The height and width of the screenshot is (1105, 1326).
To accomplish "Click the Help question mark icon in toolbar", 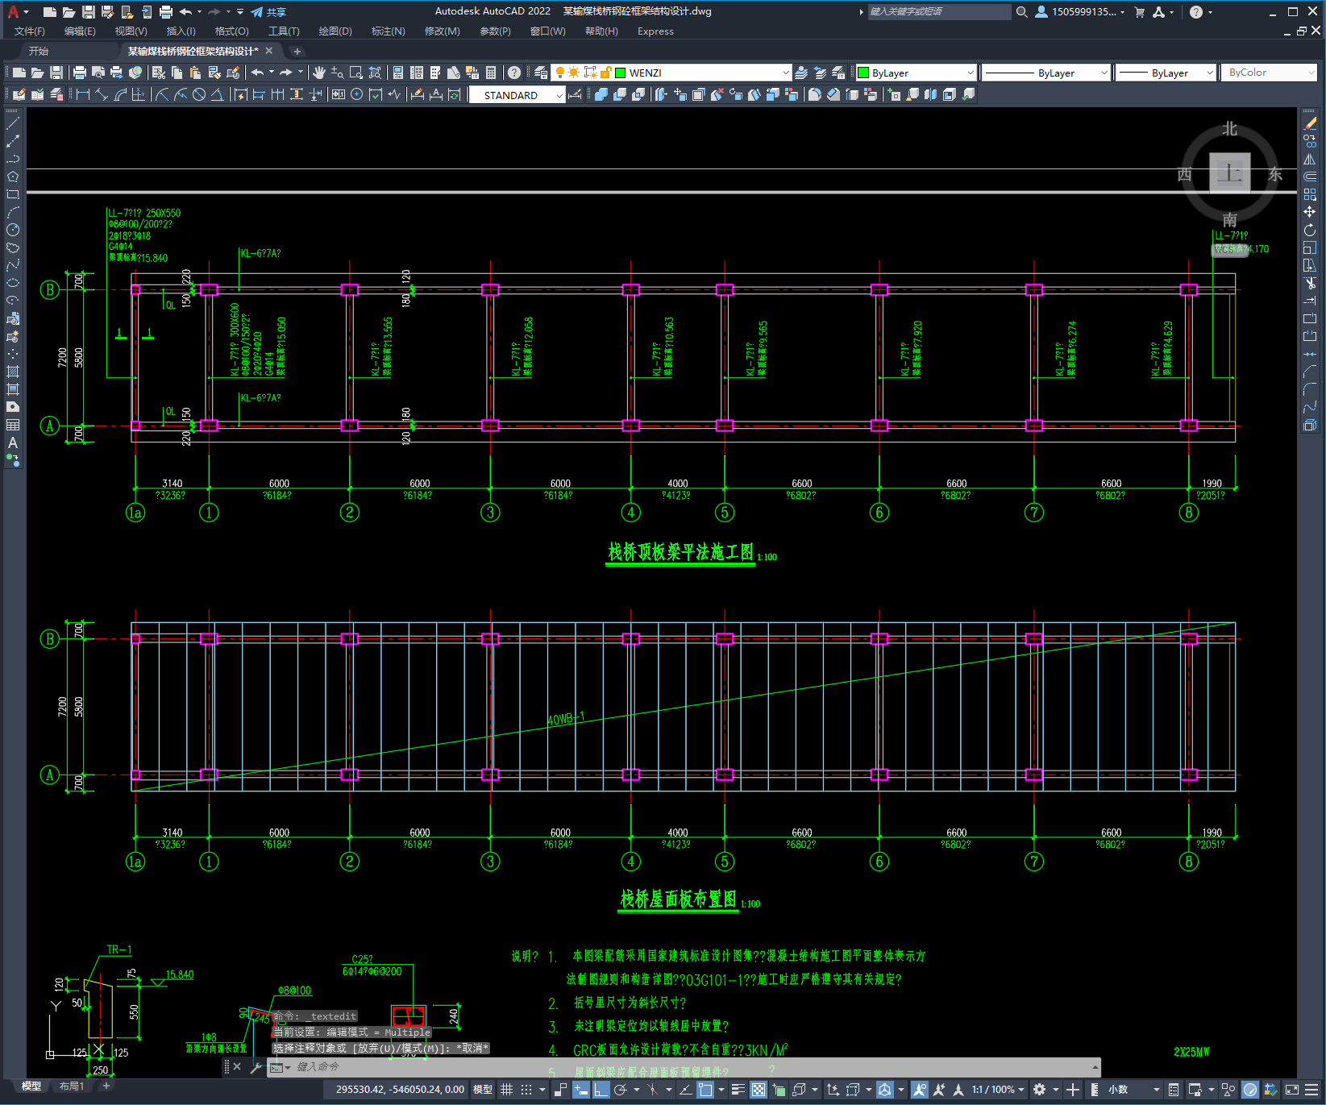I will pyautogui.click(x=514, y=73).
